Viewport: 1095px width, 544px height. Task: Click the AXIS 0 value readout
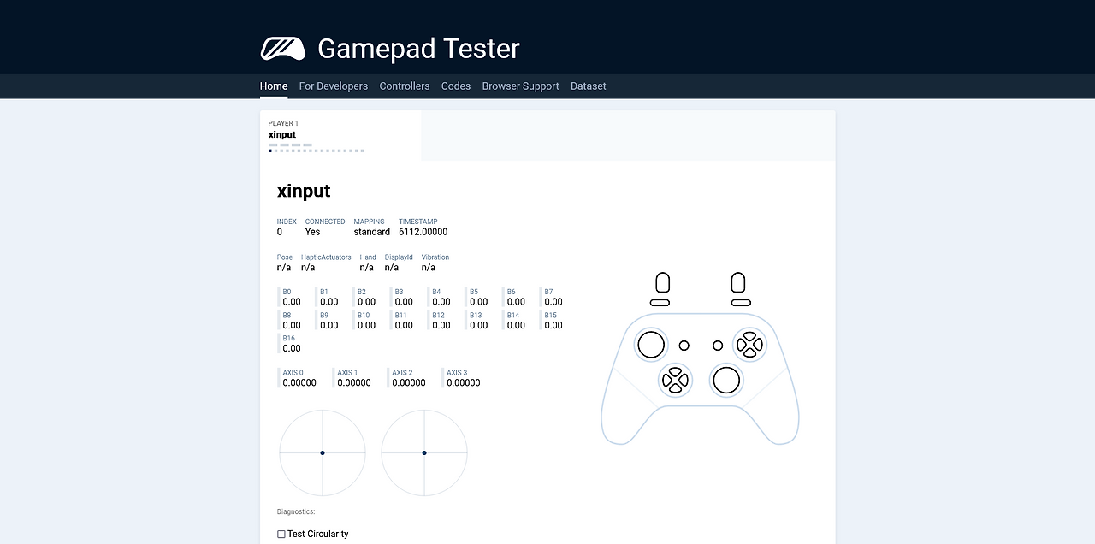click(x=298, y=382)
